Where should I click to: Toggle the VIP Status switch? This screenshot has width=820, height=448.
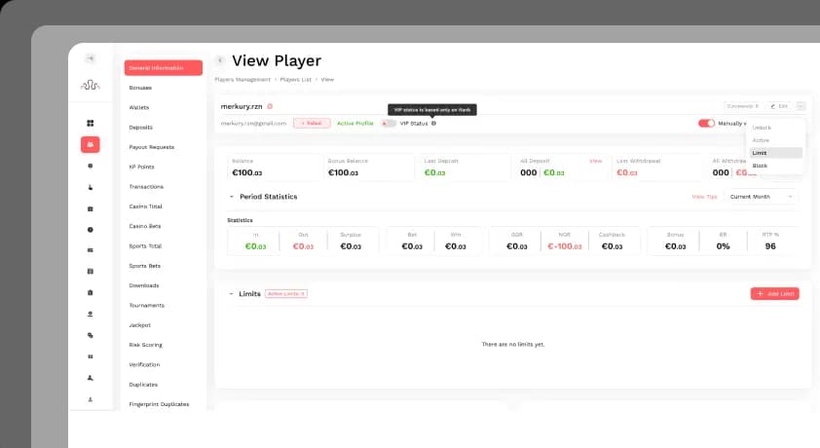[388, 124]
